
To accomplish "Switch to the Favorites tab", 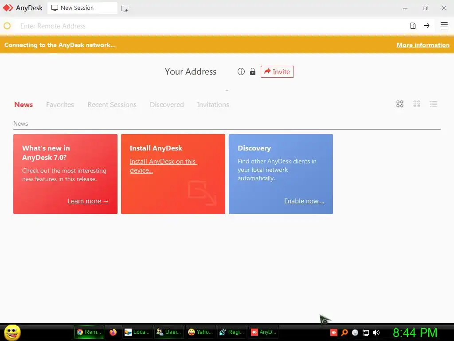I will [x=60, y=105].
